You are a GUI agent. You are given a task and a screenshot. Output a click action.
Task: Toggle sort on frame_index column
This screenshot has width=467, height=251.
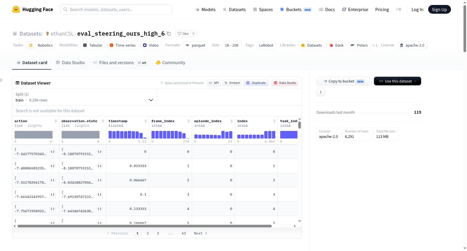189,121
